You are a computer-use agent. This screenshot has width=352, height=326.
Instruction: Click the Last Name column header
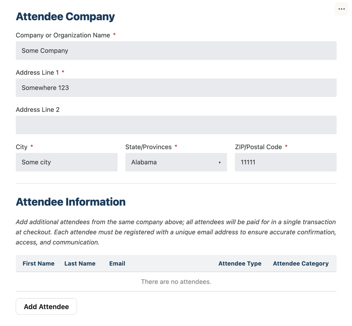tap(80, 263)
